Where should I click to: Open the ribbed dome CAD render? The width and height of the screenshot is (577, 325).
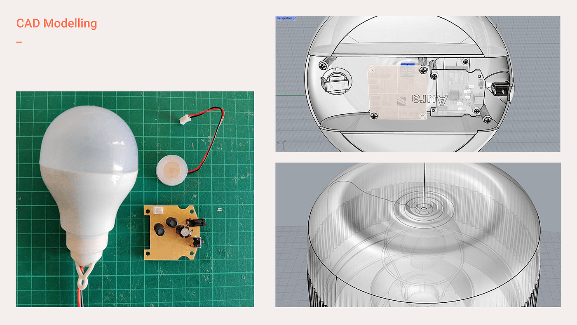pyautogui.click(x=418, y=235)
